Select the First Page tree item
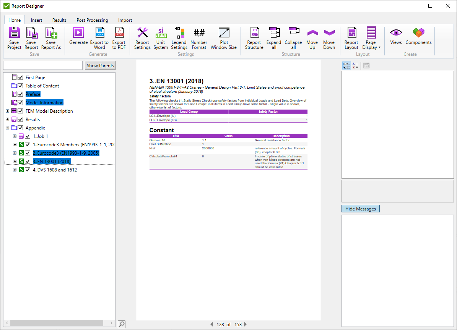 [35, 78]
